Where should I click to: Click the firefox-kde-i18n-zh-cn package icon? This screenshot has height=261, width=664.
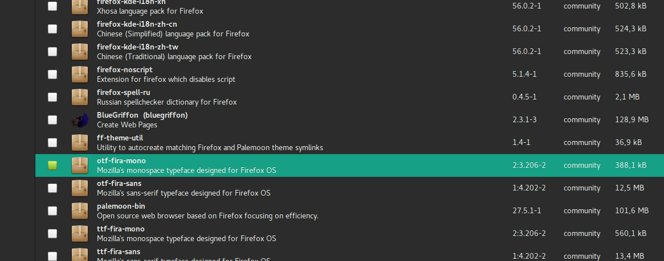[80, 29]
